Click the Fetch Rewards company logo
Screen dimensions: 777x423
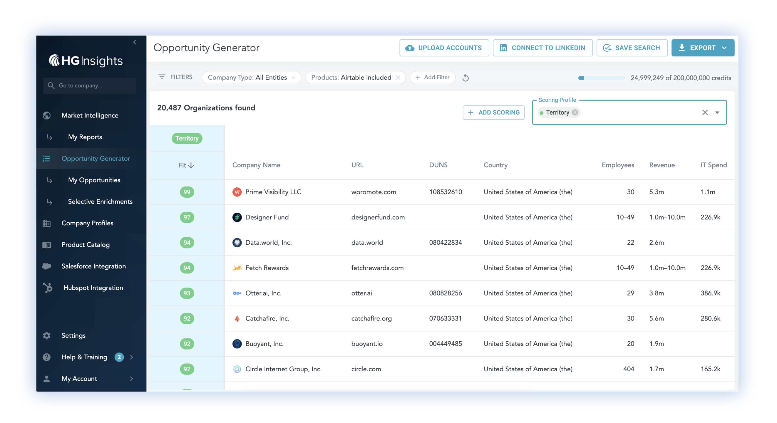(x=237, y=268)
